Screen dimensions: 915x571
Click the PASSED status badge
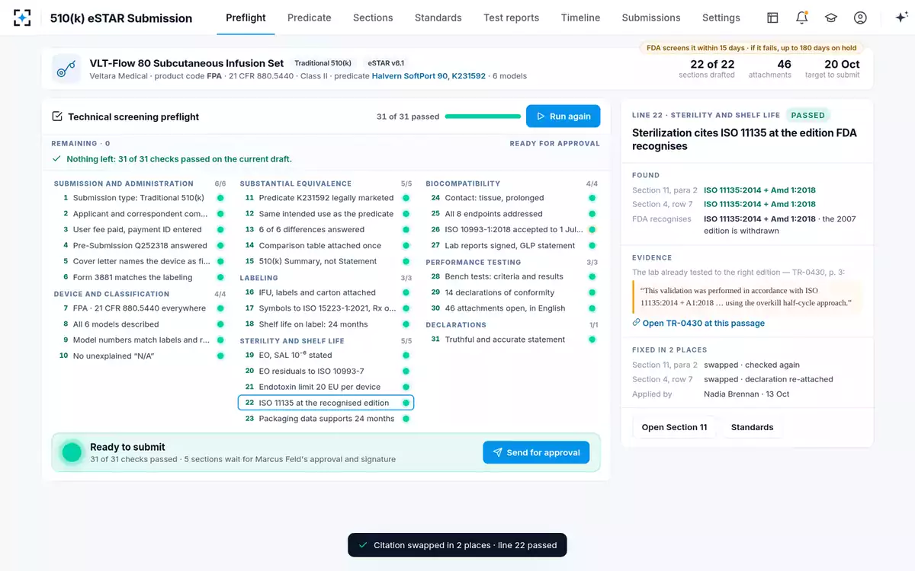coord(807,115)
